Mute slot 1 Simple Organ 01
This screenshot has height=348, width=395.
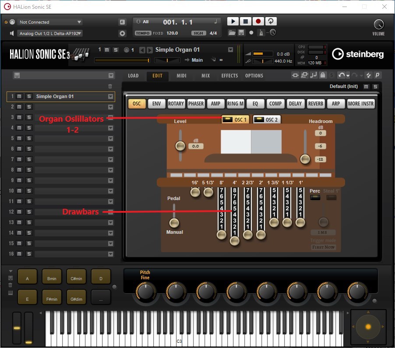[x=19, y=96]
